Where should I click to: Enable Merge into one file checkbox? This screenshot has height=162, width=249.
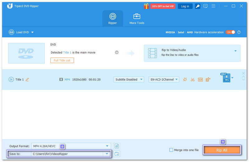click(x=171, y=150)
